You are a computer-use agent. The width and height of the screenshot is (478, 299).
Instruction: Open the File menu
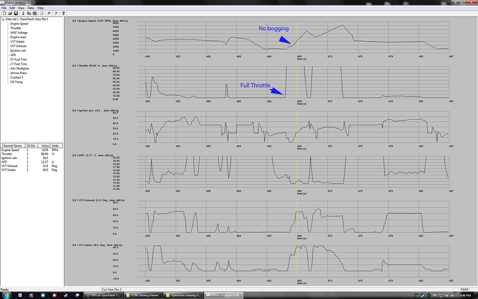4,8
